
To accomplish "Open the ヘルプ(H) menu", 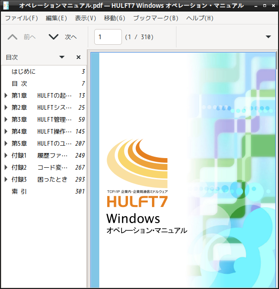I will 200,18.
